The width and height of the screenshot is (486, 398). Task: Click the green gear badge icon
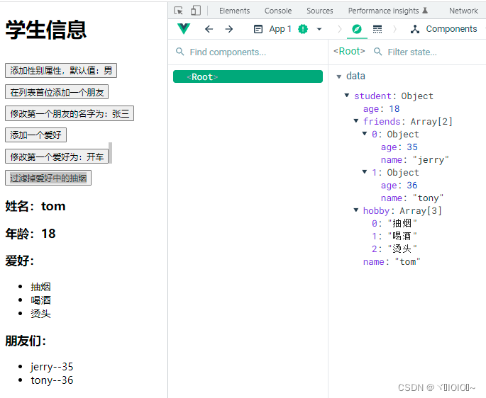pos(303,29)
